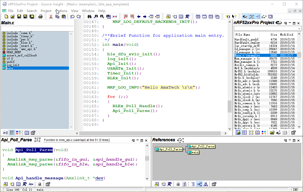Click the Replace X to Y icon

pyautogui.click(x=115, y=16)
